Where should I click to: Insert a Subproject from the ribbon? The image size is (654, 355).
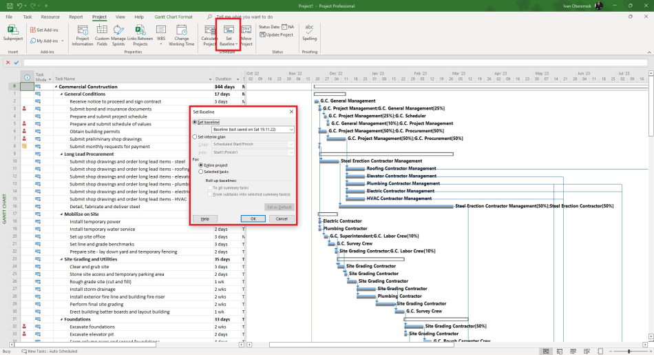coord(13,33)
